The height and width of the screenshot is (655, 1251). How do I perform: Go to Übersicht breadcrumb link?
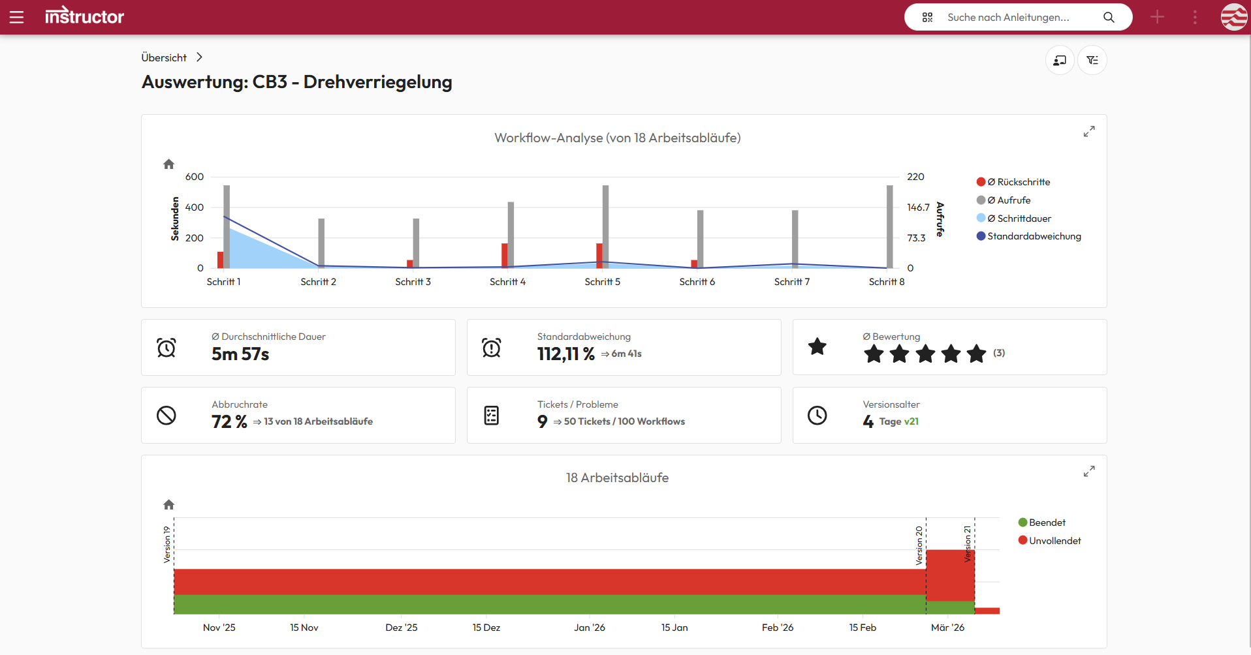click(164, 58)
